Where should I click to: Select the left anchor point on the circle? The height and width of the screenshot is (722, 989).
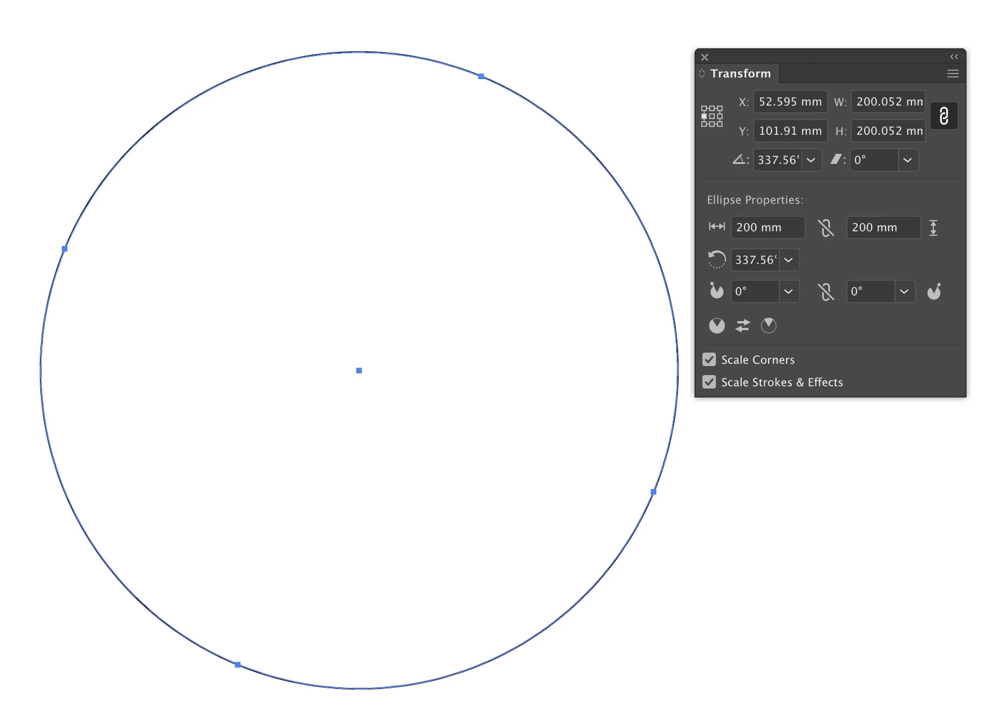(65, 249)
